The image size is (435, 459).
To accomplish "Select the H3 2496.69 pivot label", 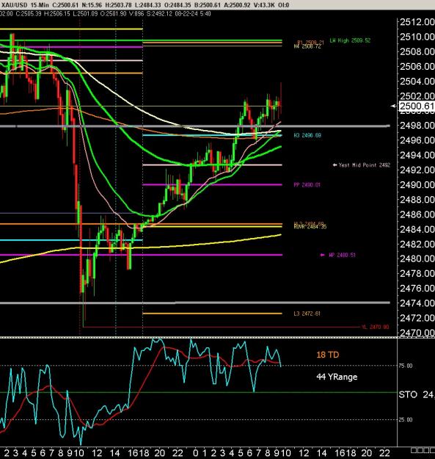I will pyautogui.click(x=307, y=135).
